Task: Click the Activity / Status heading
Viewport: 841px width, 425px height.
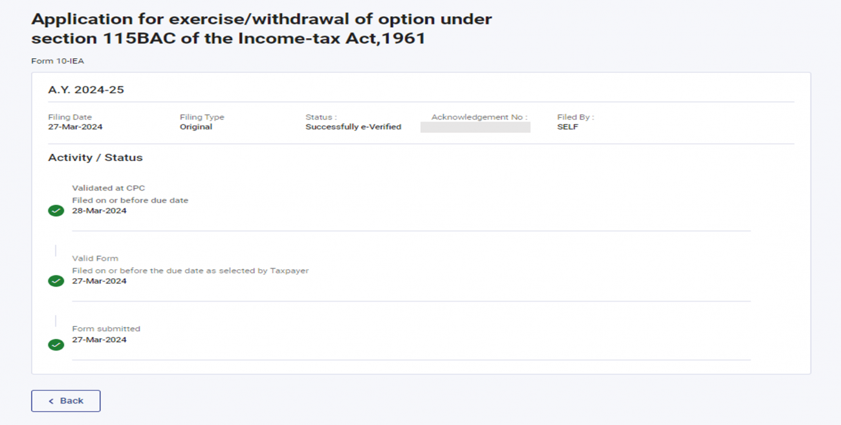Action: 95,158
